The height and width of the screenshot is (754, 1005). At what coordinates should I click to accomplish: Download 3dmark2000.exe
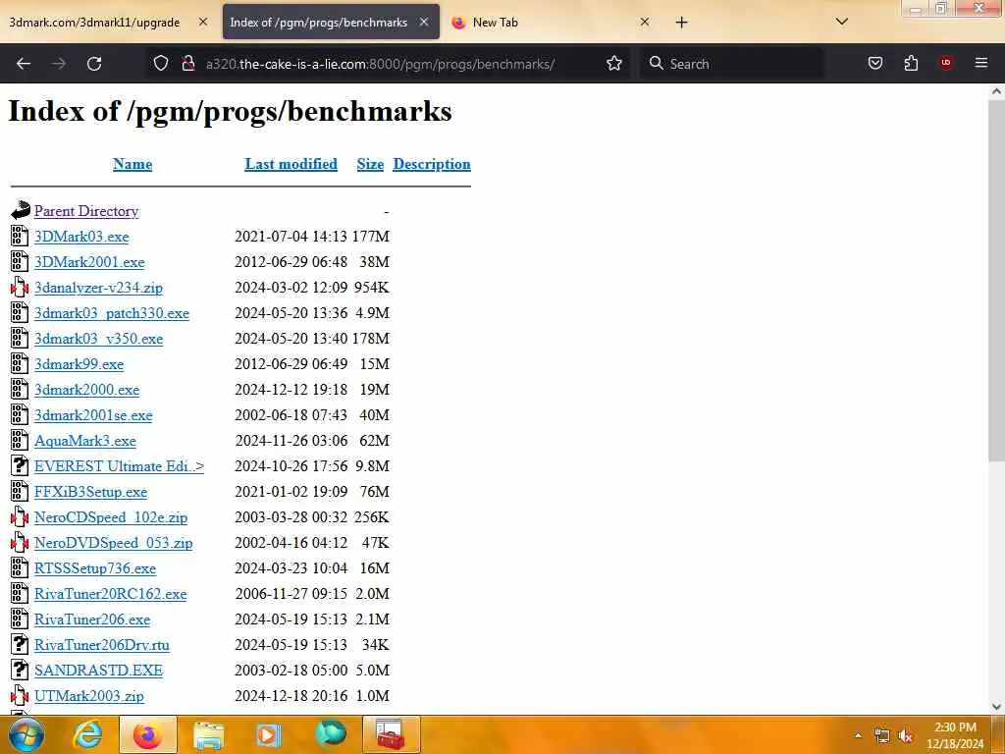[x=87, y=390]
